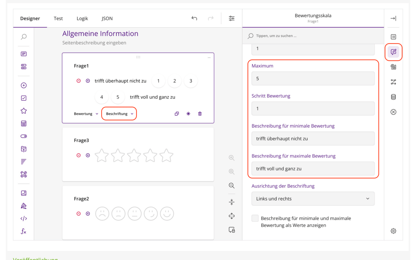Delete Frage1 with the trash icon
The image size is (416, 260).
pos(200,114)
